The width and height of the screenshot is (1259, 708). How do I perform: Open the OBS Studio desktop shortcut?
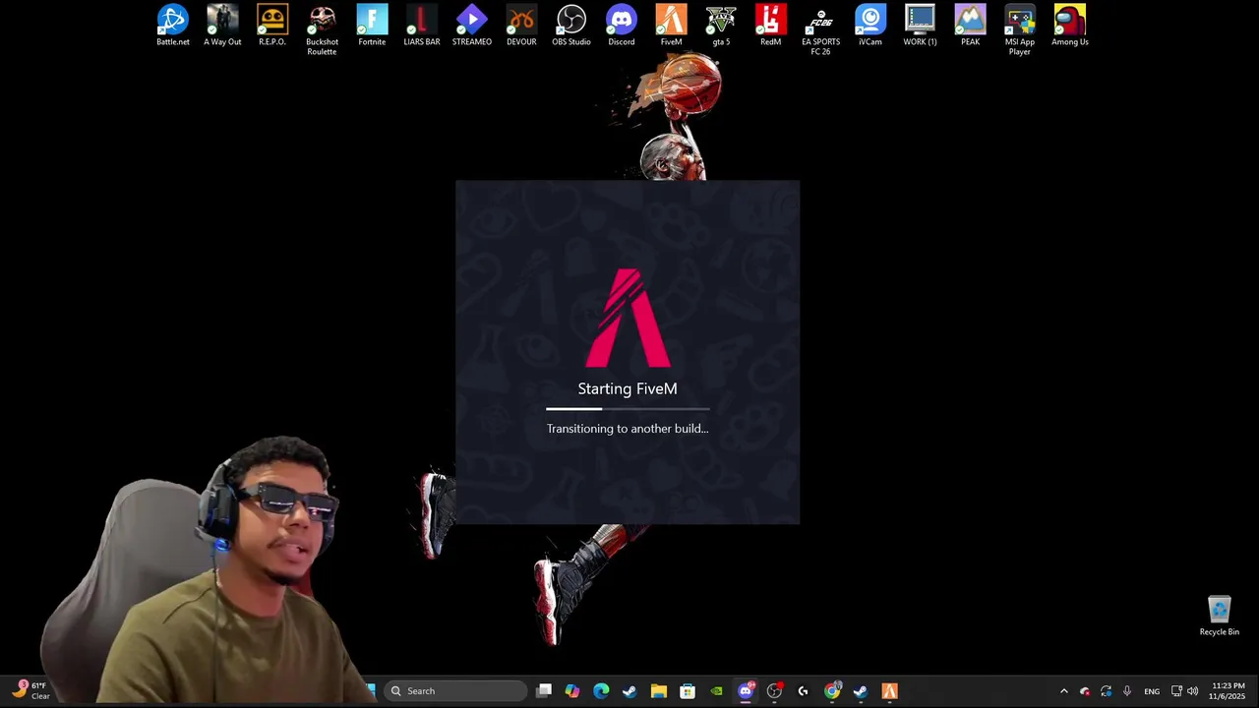coord(571,26)
